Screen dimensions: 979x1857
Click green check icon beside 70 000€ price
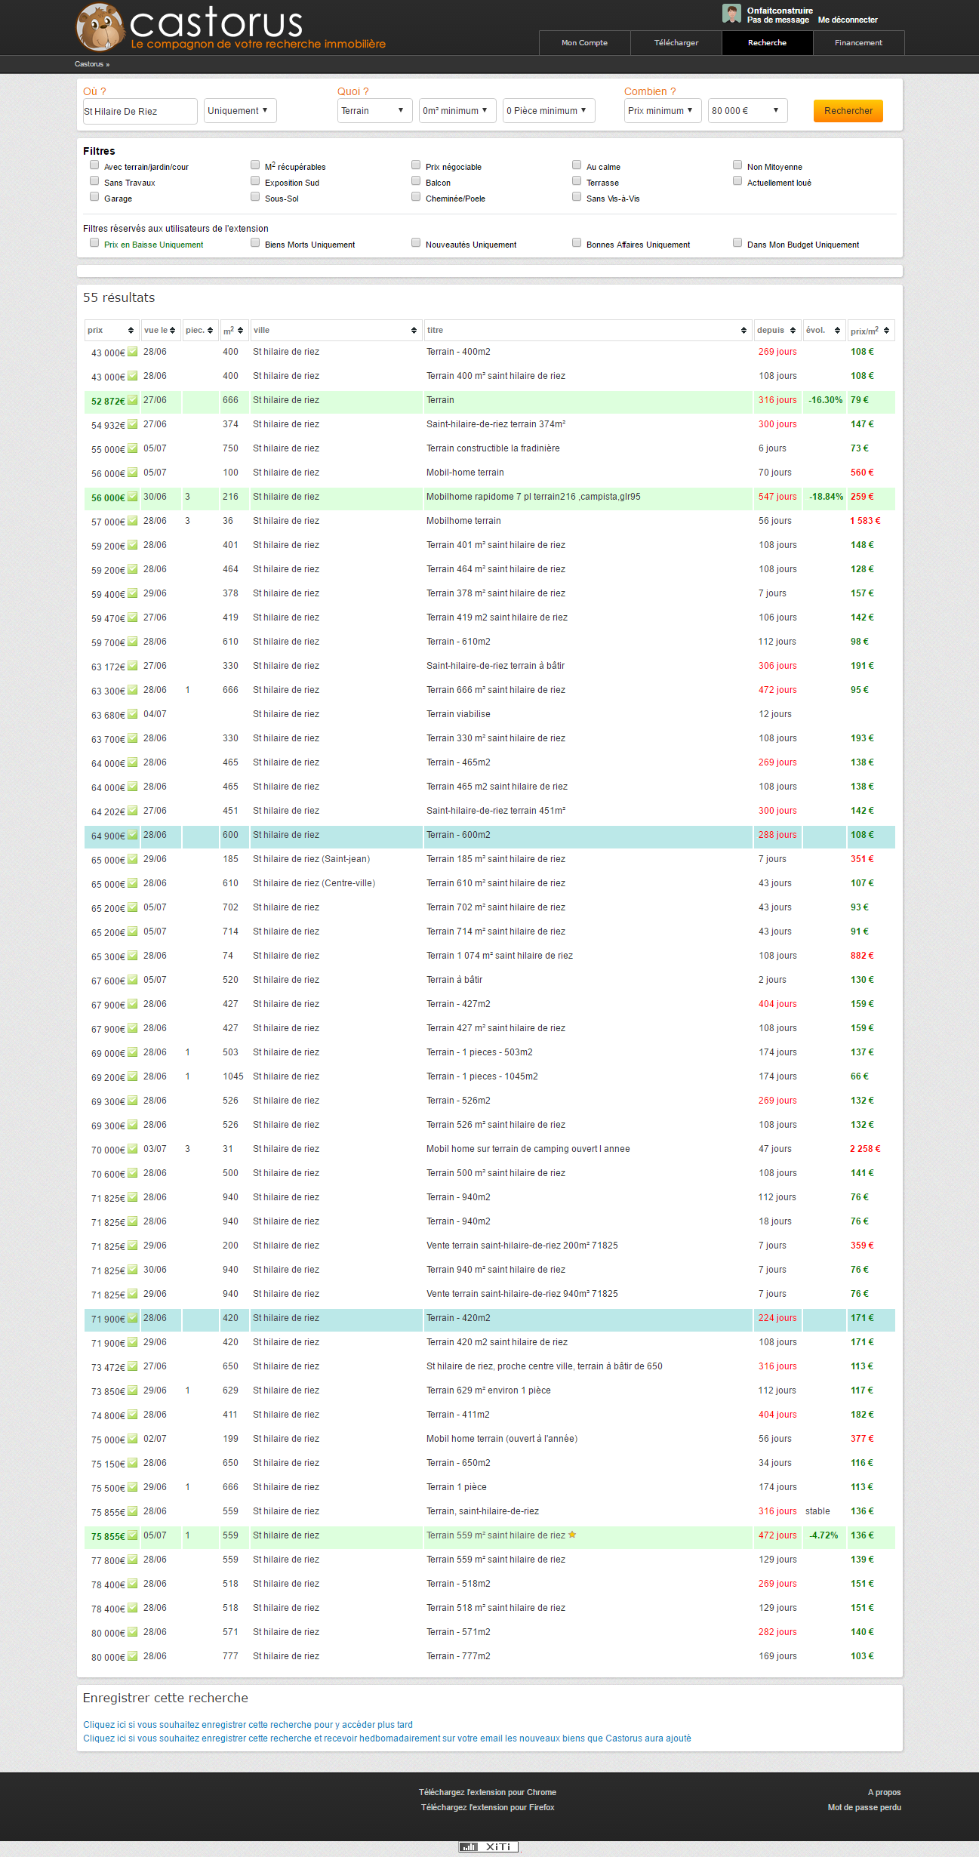(133, 1149)
